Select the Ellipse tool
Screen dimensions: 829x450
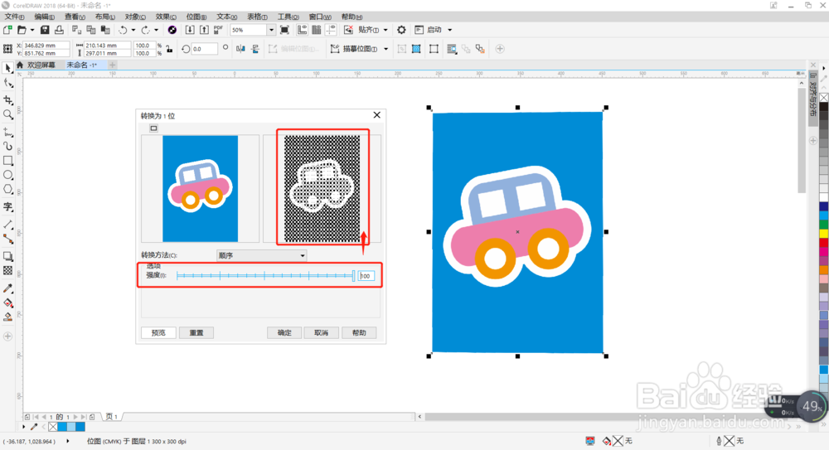click(x=8, y=175)
